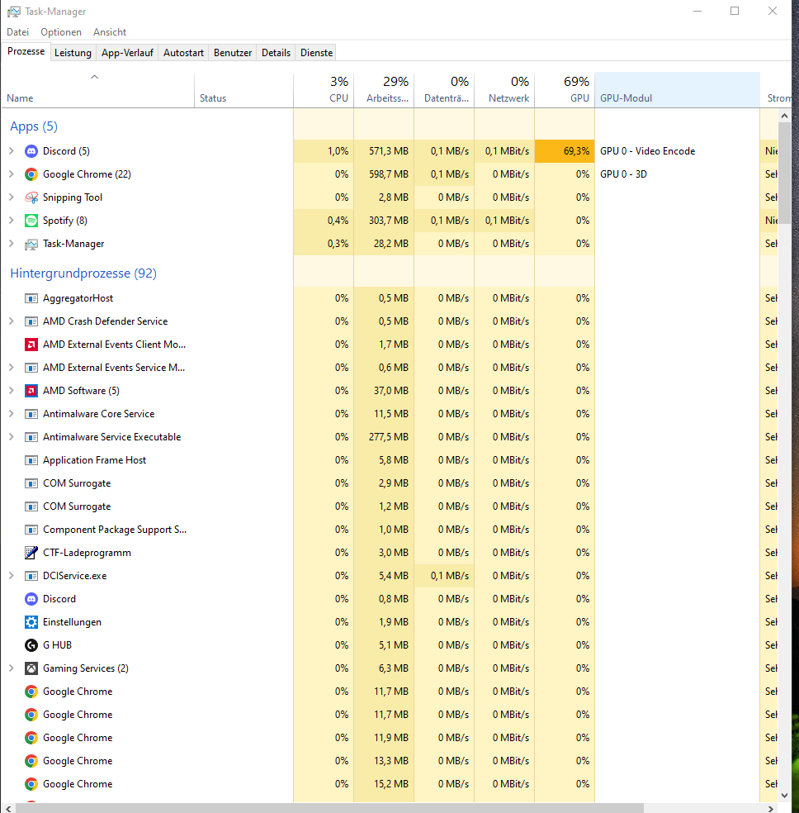
Task: Click the Apps (5) group heading
Action: tap(34, 126)
